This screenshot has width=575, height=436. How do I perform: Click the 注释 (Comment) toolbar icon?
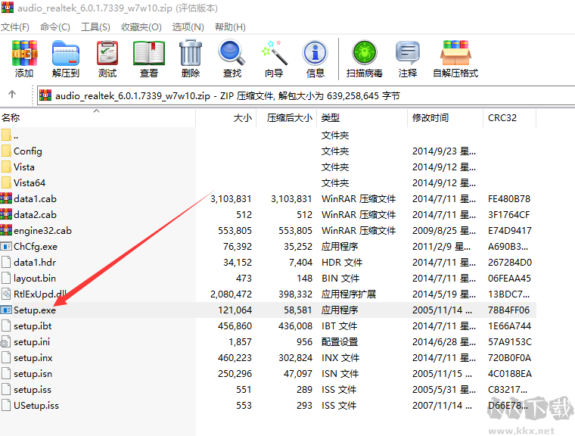point(407,53)
